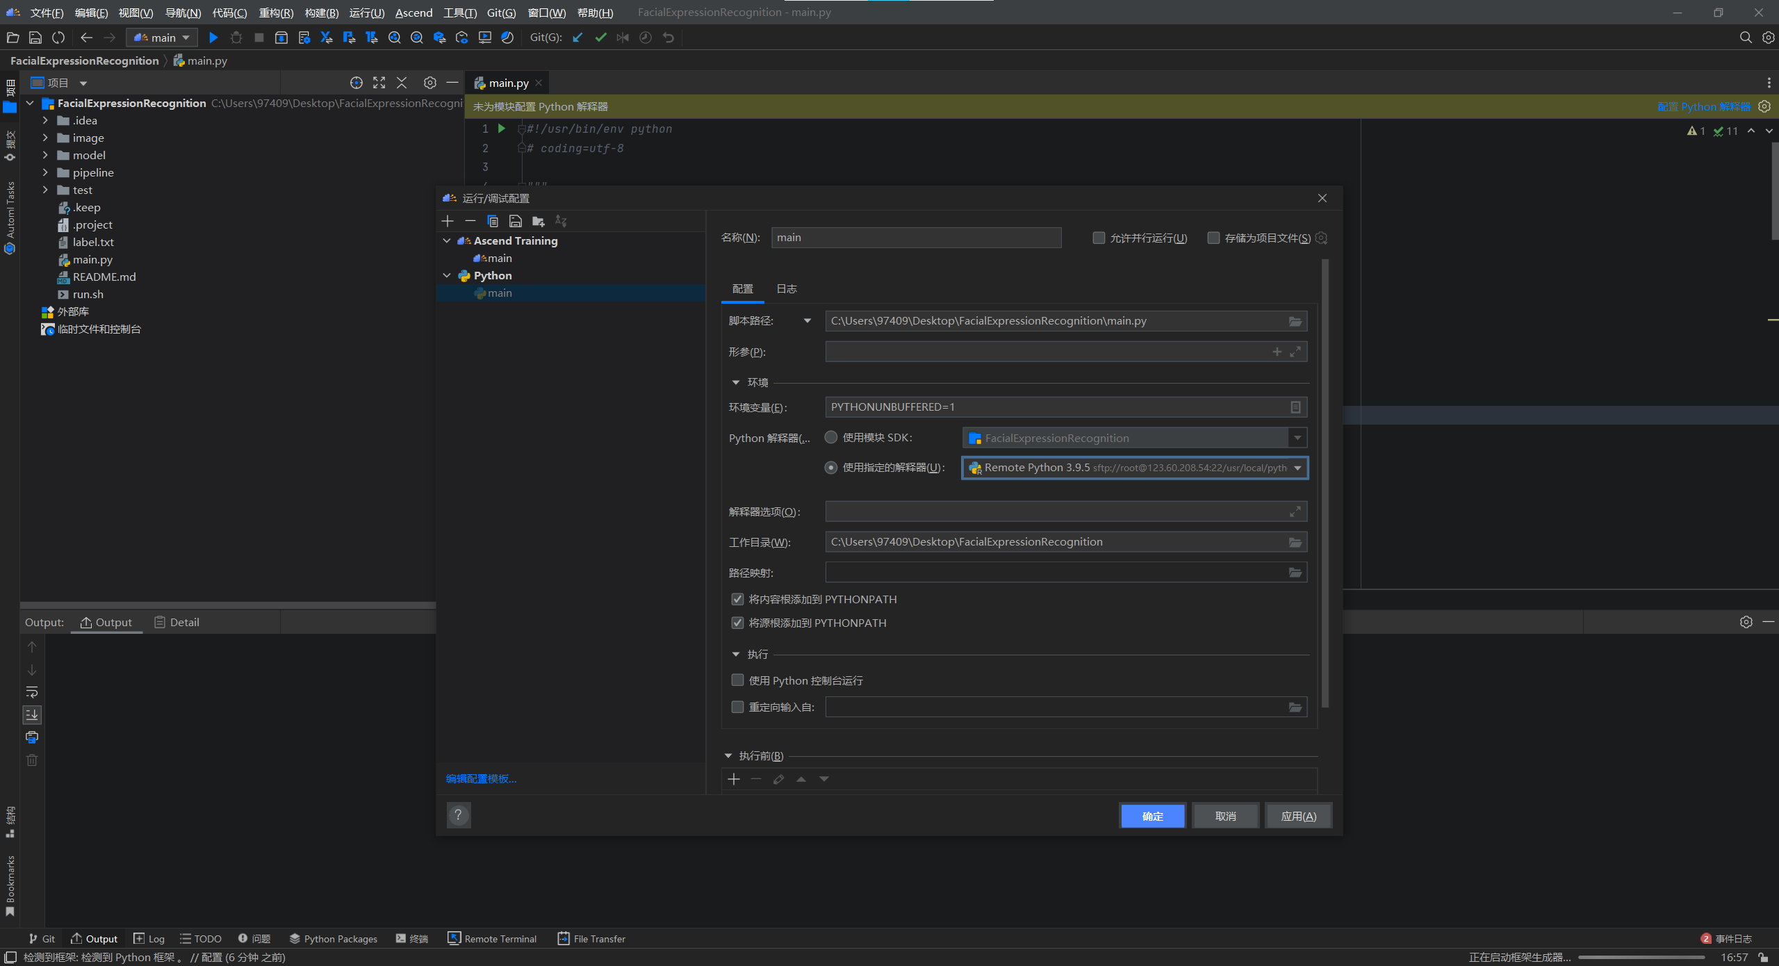Move configuration into new folder icon
This screenshot has width=1779, height=966.
539,221
